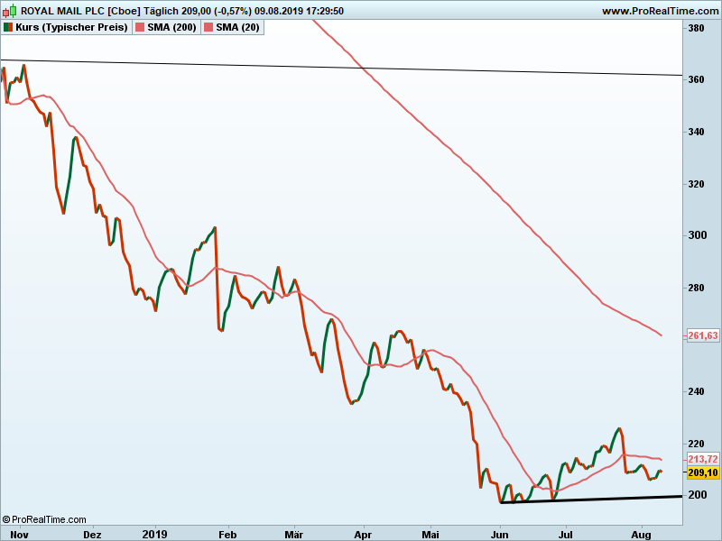Open the SMA (200) indicator label
This screenshot has width=722, height=541.
pos(172,28)
